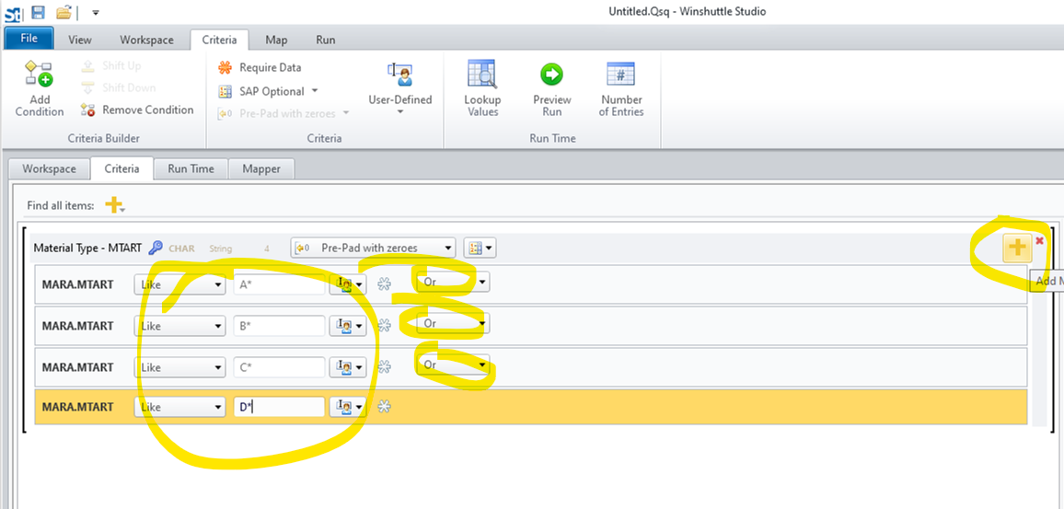Switch to the View ribbon tab
1064x509 pixels.
point(79,40)
